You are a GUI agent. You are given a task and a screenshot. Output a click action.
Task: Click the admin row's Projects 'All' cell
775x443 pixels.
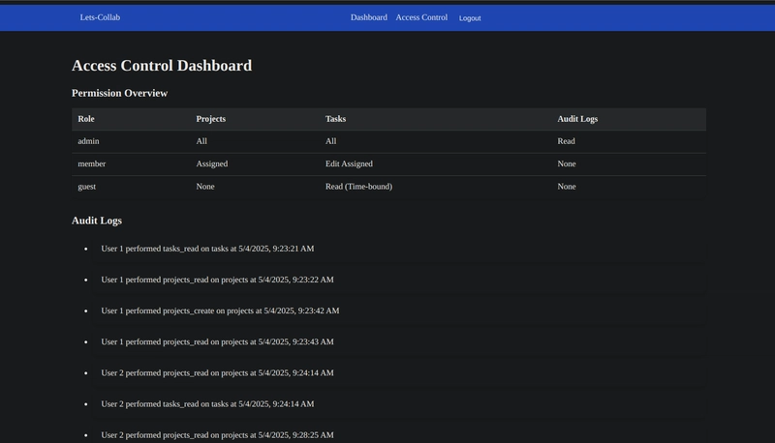click(201, 141)
